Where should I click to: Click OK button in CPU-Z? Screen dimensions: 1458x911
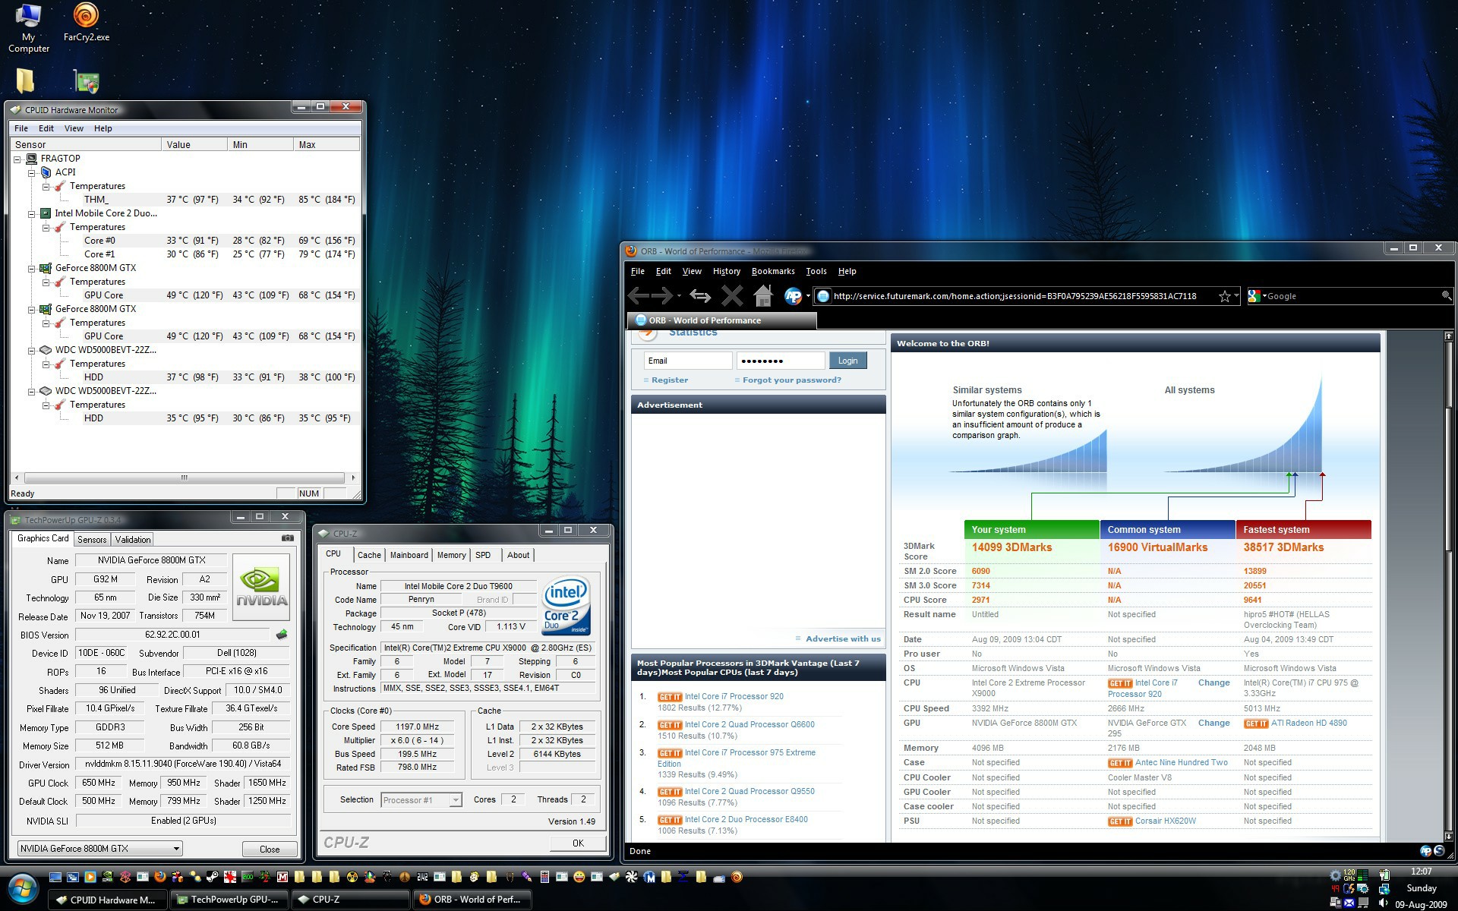578,843
